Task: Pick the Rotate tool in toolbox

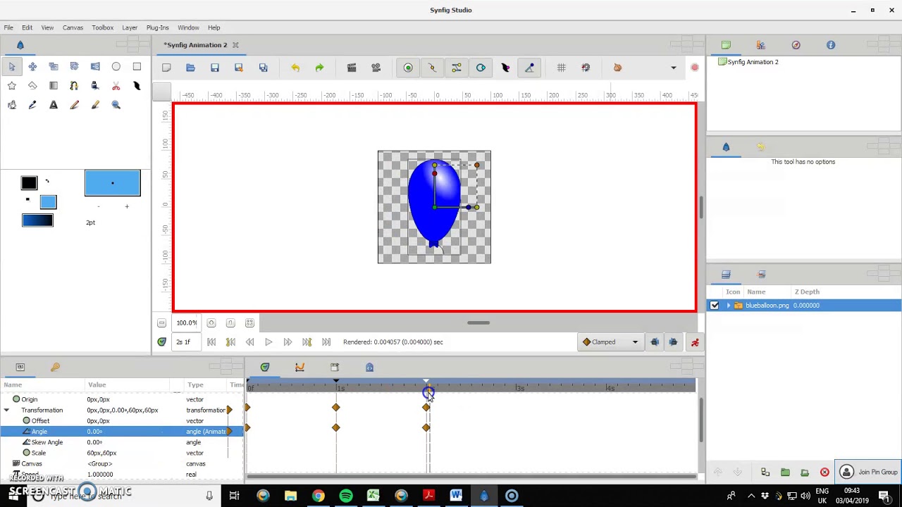Action: pyautogui.click(x=74, y=67)
